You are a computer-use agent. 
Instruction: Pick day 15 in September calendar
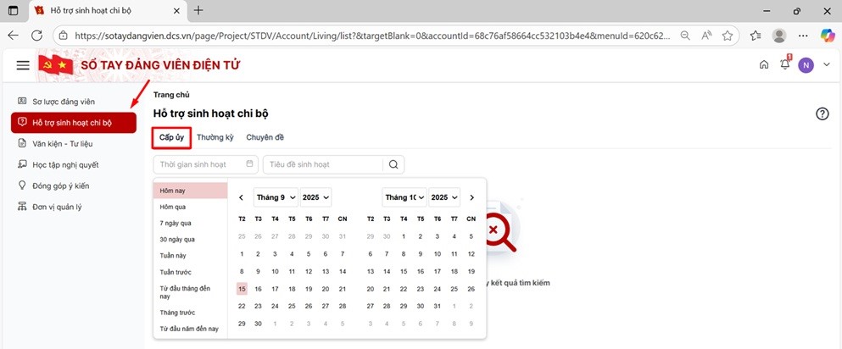242,289
